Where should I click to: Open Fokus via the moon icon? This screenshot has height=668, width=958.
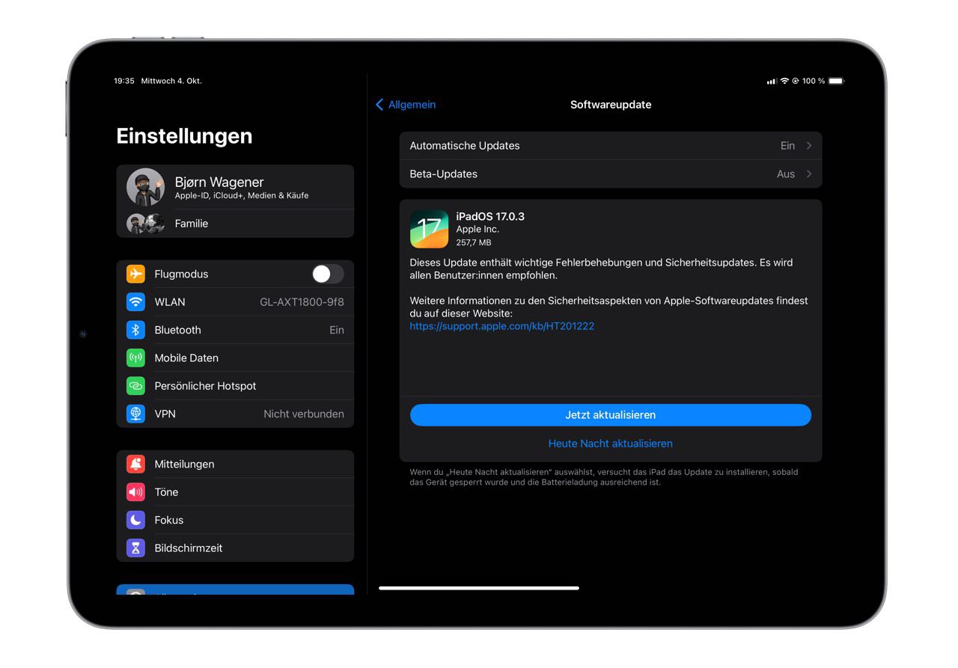[135, 520]
